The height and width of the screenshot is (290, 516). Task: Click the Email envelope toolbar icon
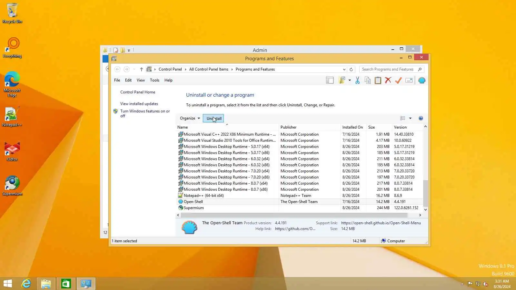point(409,80)
